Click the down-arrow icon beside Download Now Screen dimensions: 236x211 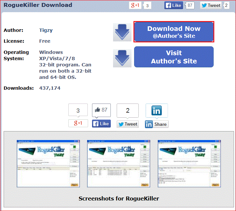pyautogui.click(x=122, y=32)
